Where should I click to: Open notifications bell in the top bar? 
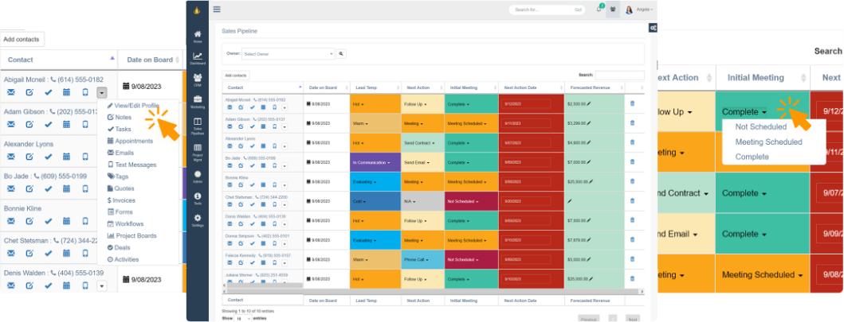tap(599, 9)
